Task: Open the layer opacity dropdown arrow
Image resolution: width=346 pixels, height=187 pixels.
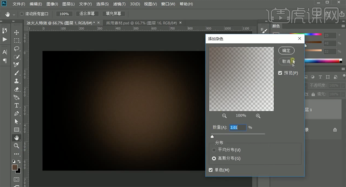Action: click(343, 85)
